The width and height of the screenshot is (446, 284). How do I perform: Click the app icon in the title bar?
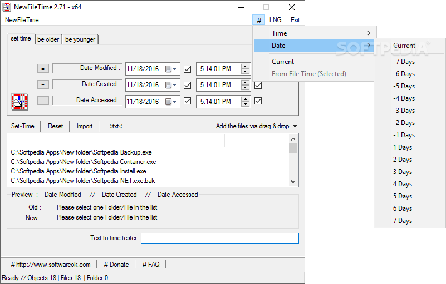[x=7, y=7]
